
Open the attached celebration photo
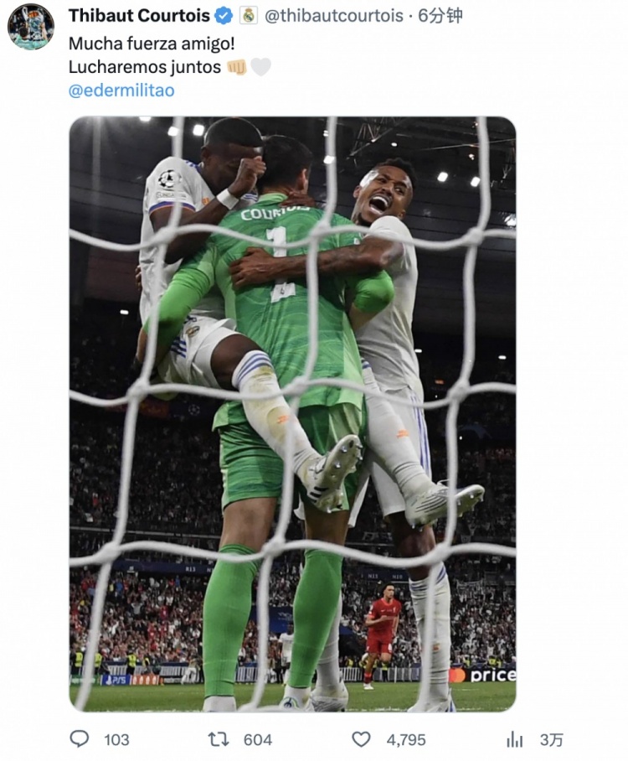click(293, 414)
